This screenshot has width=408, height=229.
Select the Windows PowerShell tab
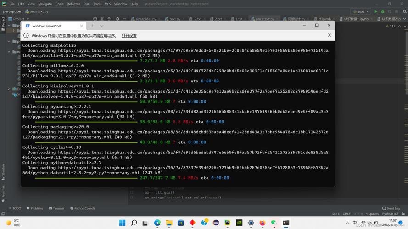54,26
